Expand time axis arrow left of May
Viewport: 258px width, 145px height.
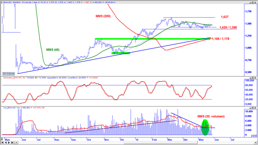pos(2,139)
